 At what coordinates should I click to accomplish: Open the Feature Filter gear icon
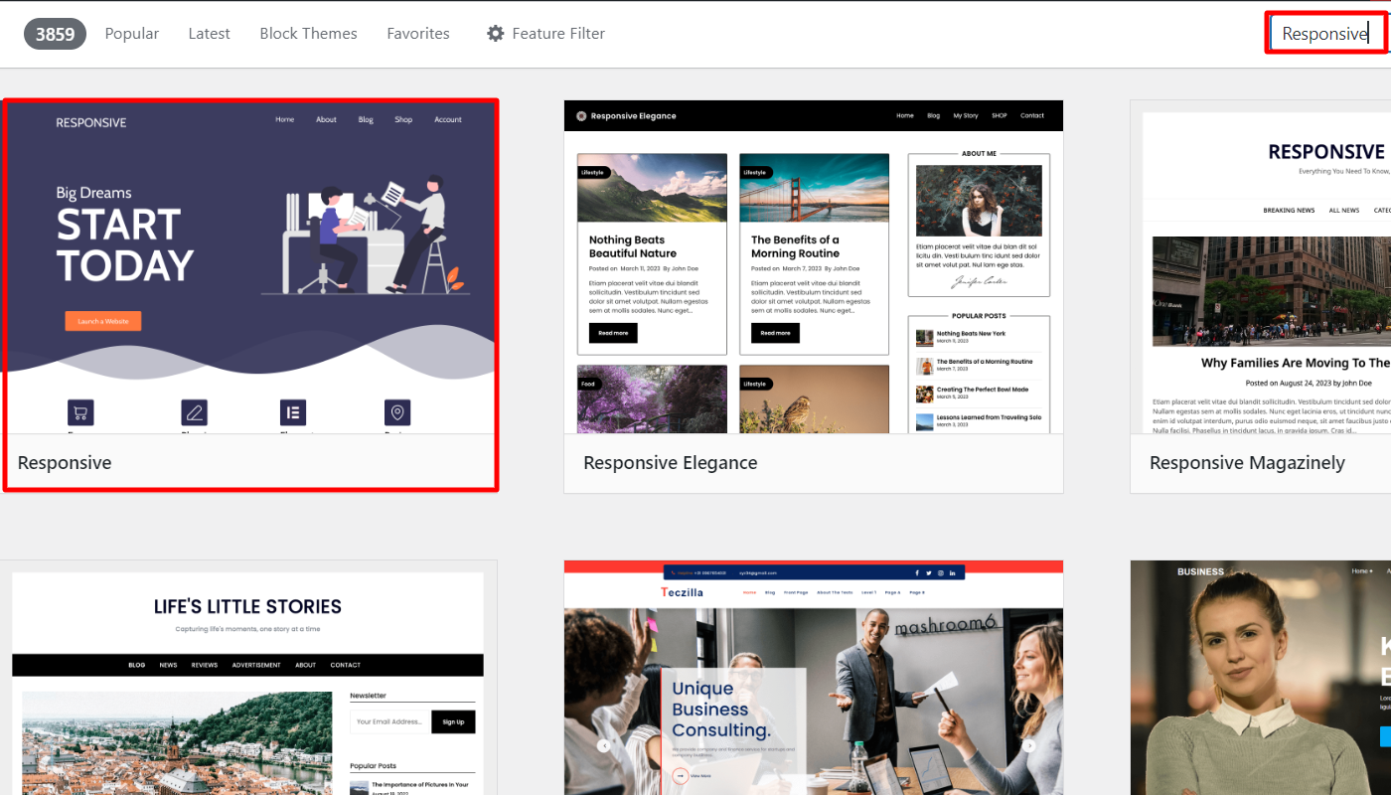[x=495, y=33]
